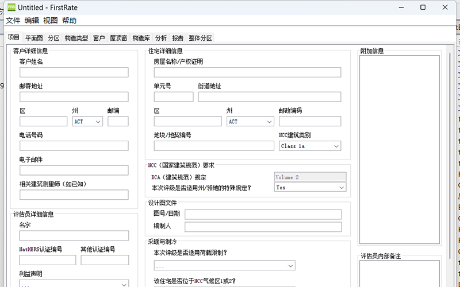The image size is (460, 287).
Task: Click the 相关建筑测量师 input field
Action: 74,195
